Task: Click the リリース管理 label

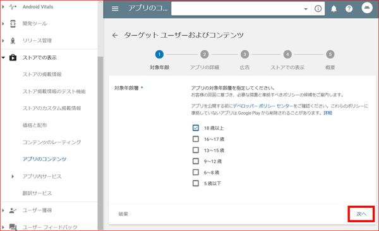Action: click(x=37, y=40)
